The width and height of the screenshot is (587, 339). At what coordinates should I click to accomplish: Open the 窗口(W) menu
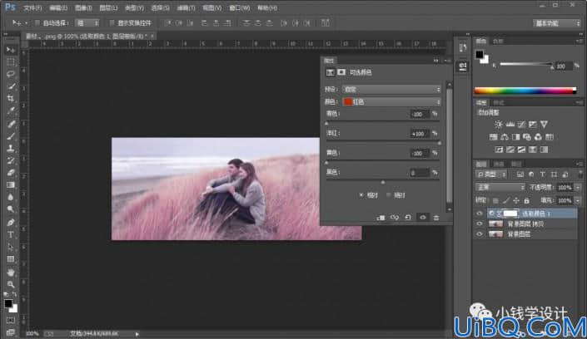point(239,7)
